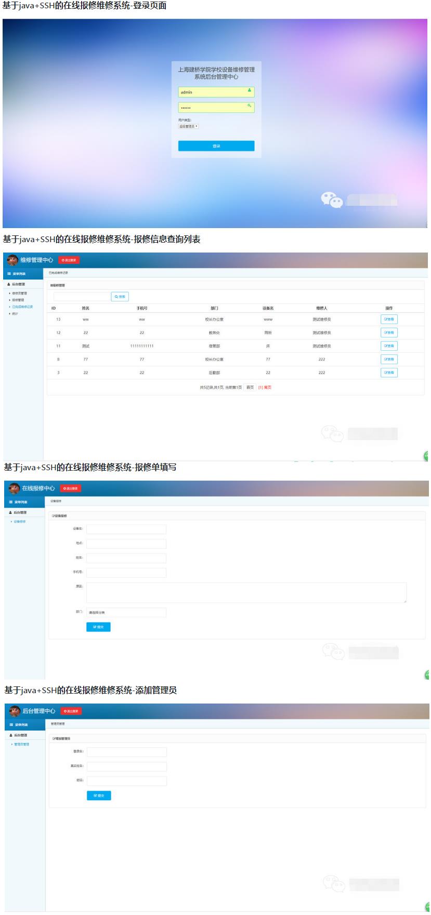
Task: Click the key icon in password field
Action: 250,105
